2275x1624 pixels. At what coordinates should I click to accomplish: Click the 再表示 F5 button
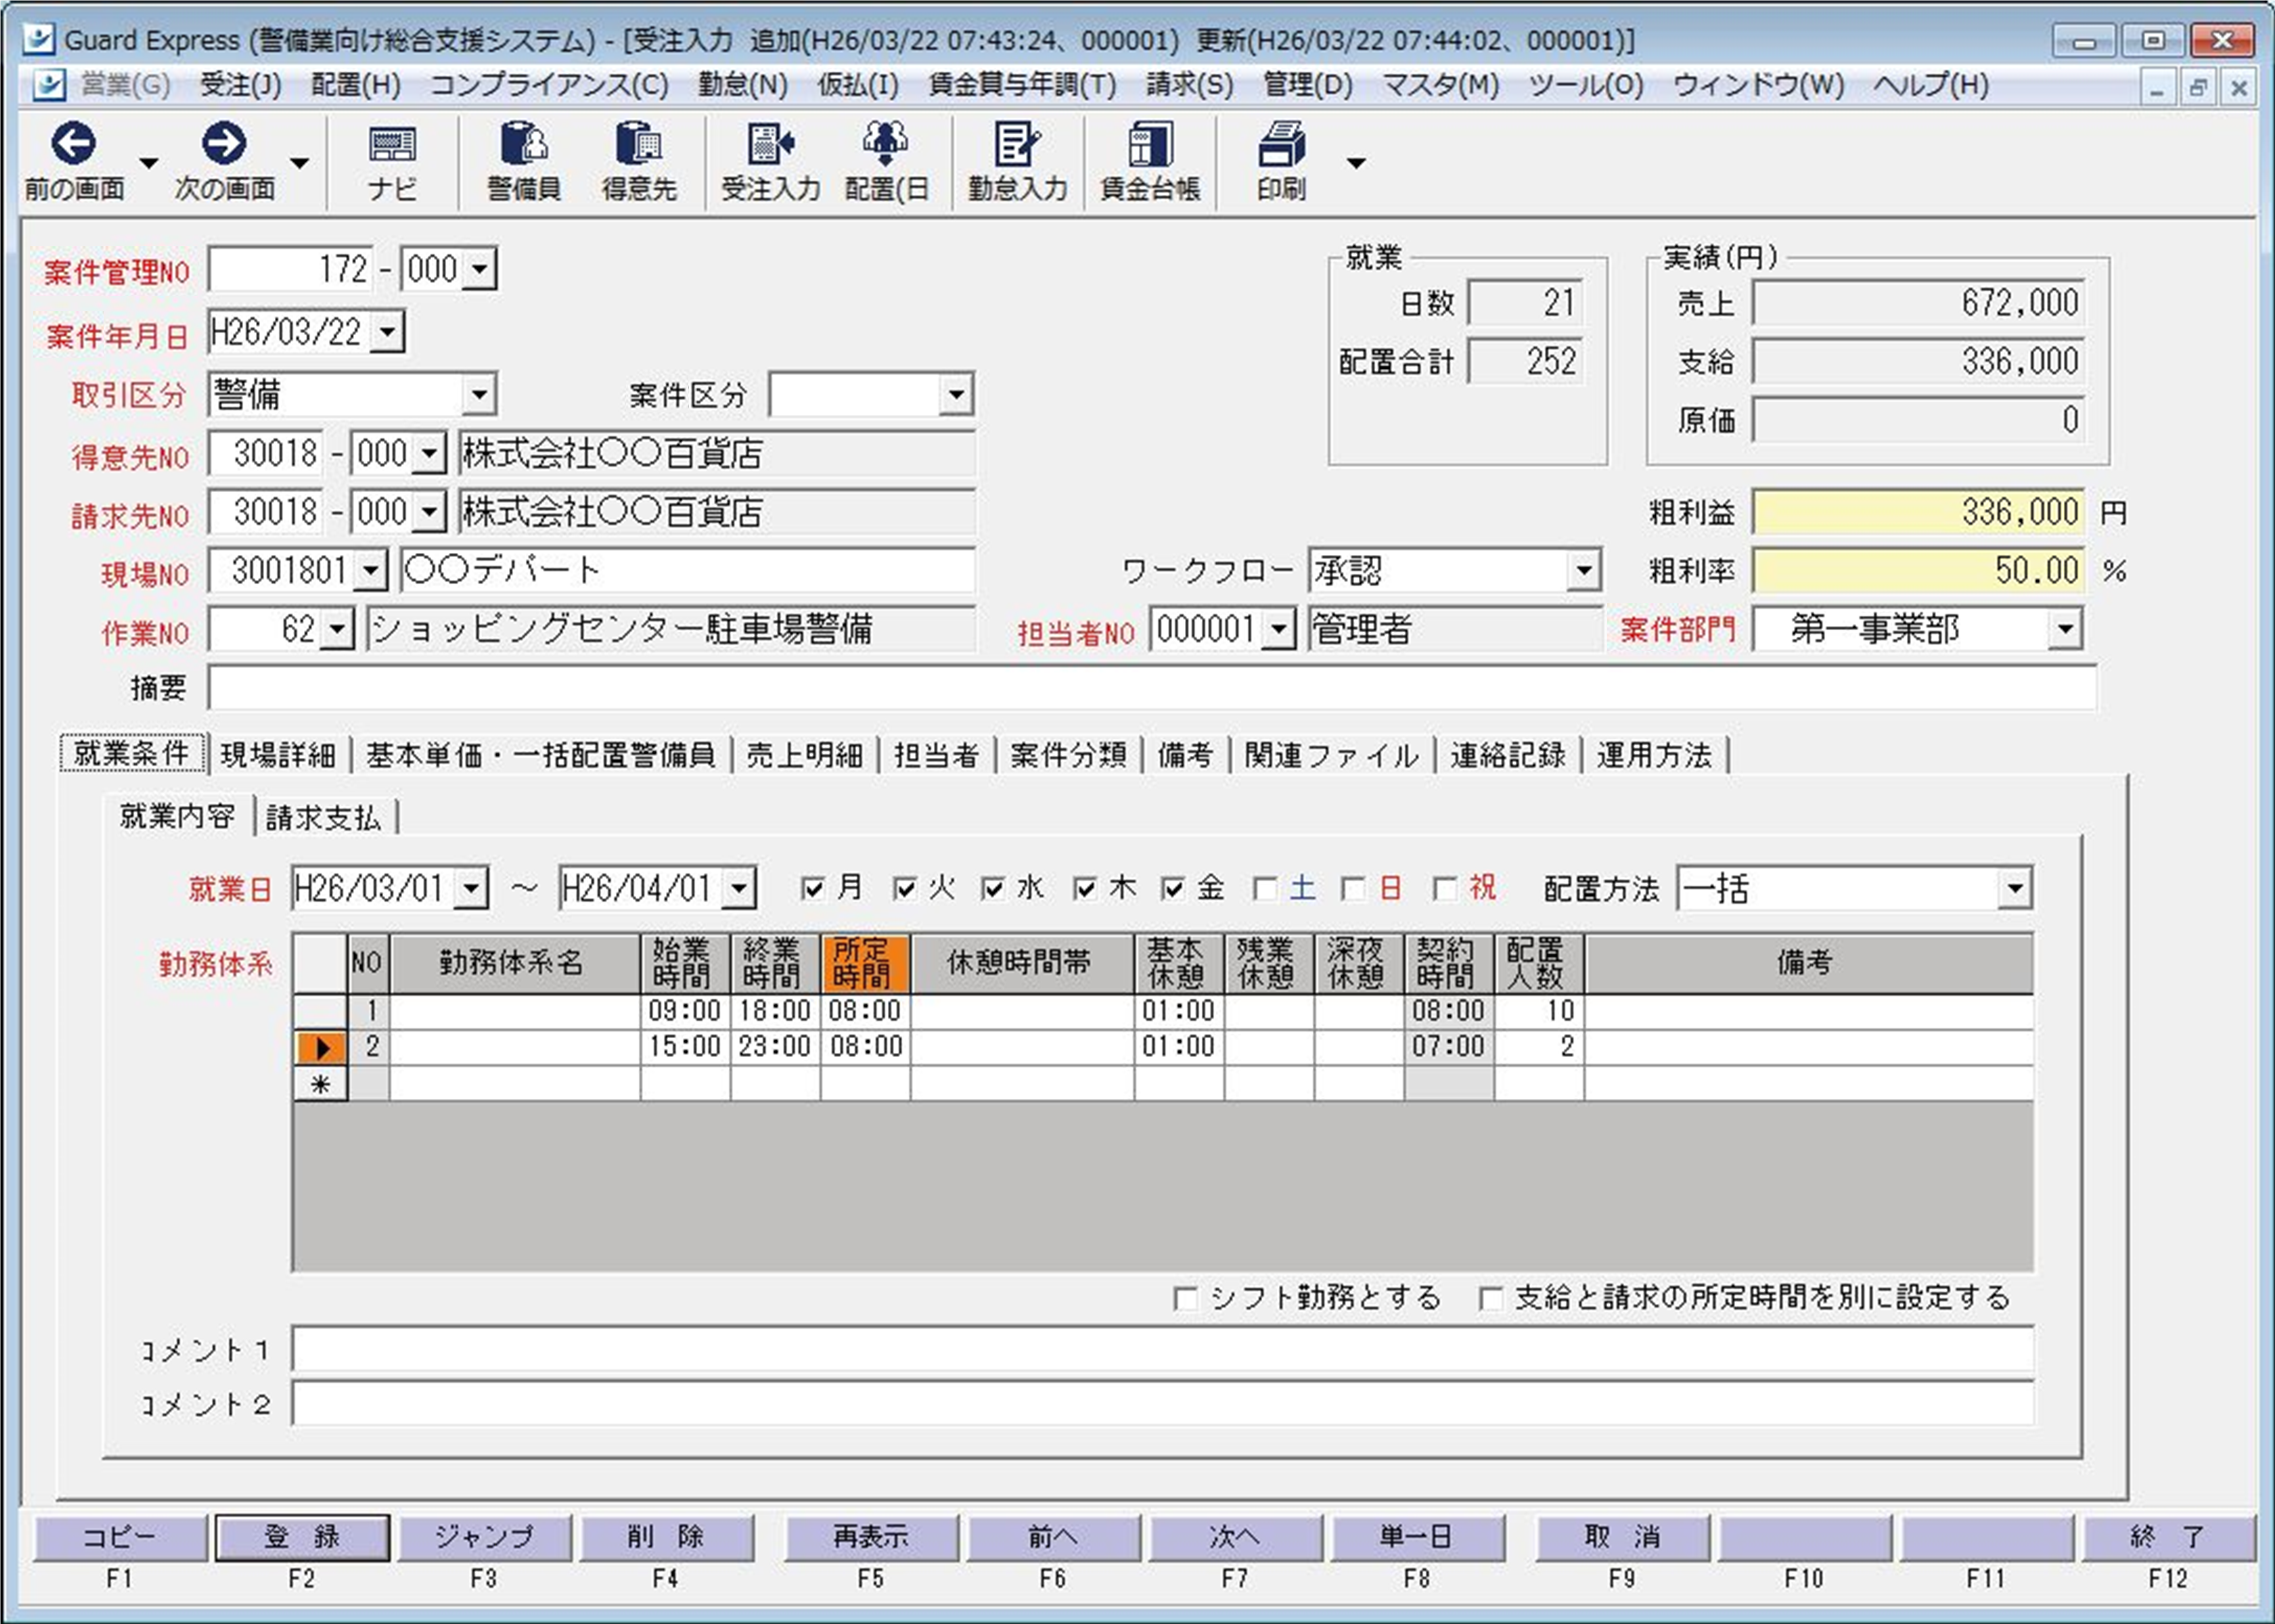871,1537
